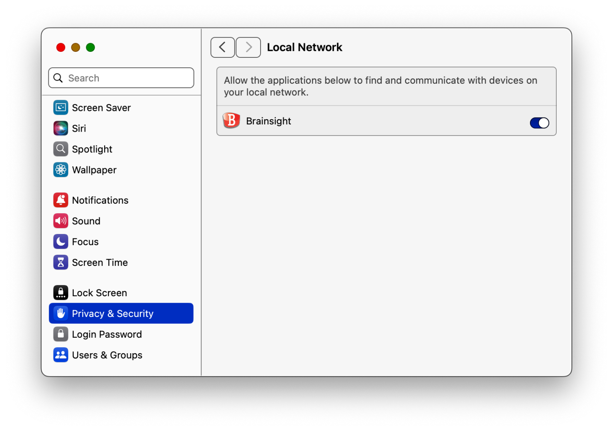Select the Brainsight app icon
Viewport: 613px width, 431px height.
[231, 120]
